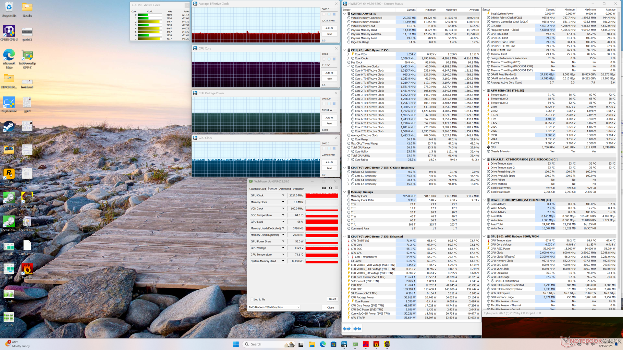The height and width of the screenshot is (350, 623).
Task: Open the Results folder on desktop
Action: click(27, 10)
